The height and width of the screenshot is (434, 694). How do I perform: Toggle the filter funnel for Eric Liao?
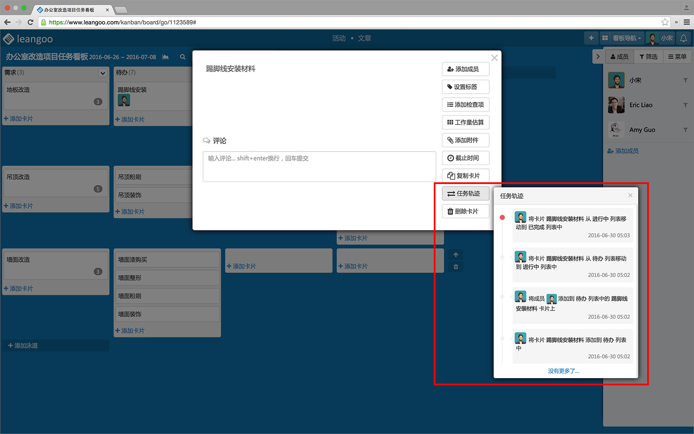[x=685, y=105]
